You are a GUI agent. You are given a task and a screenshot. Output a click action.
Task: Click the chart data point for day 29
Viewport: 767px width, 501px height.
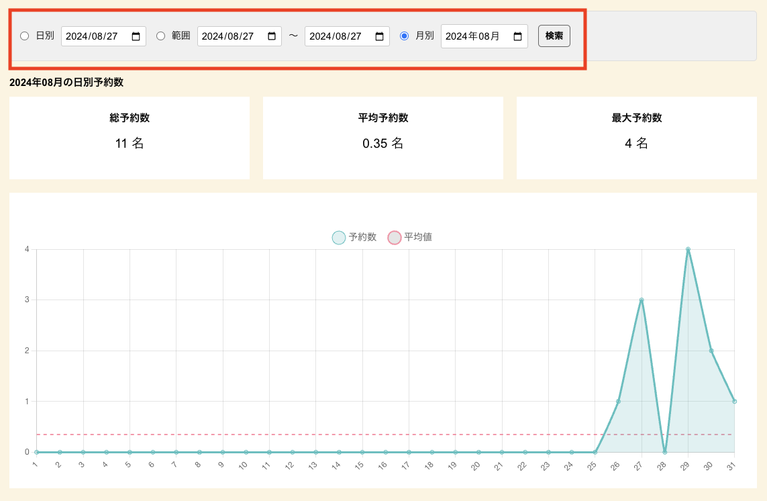click(x=688, y=249)
